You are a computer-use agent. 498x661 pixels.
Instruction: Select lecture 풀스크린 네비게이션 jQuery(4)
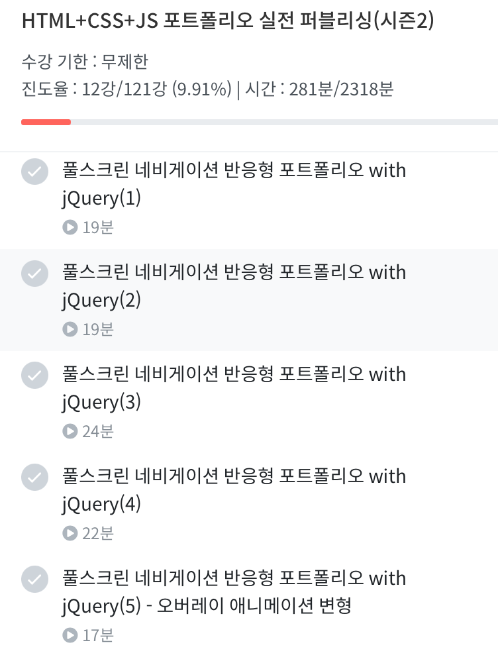coord(234,490)
